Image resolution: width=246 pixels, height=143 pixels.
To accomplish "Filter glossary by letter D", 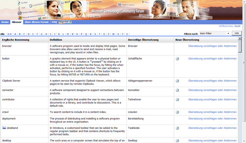I will 28,34.
